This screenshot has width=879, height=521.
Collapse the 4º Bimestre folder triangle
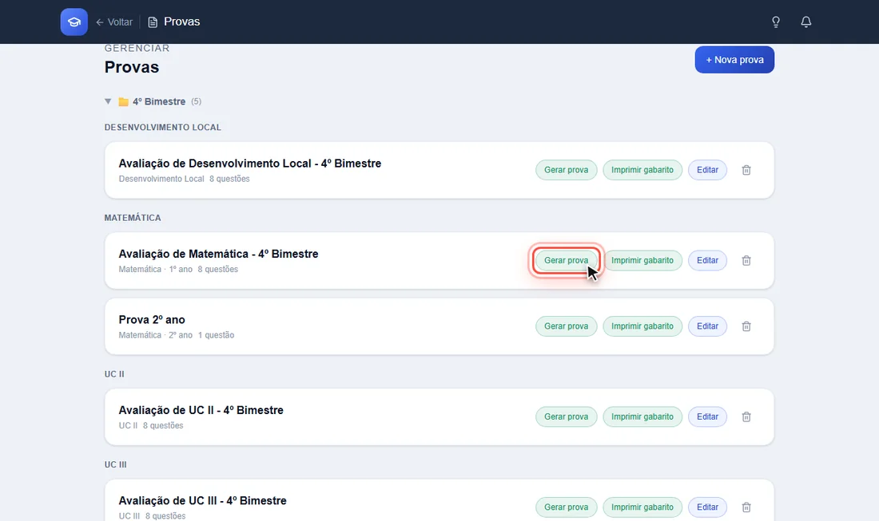pos(108,101)
